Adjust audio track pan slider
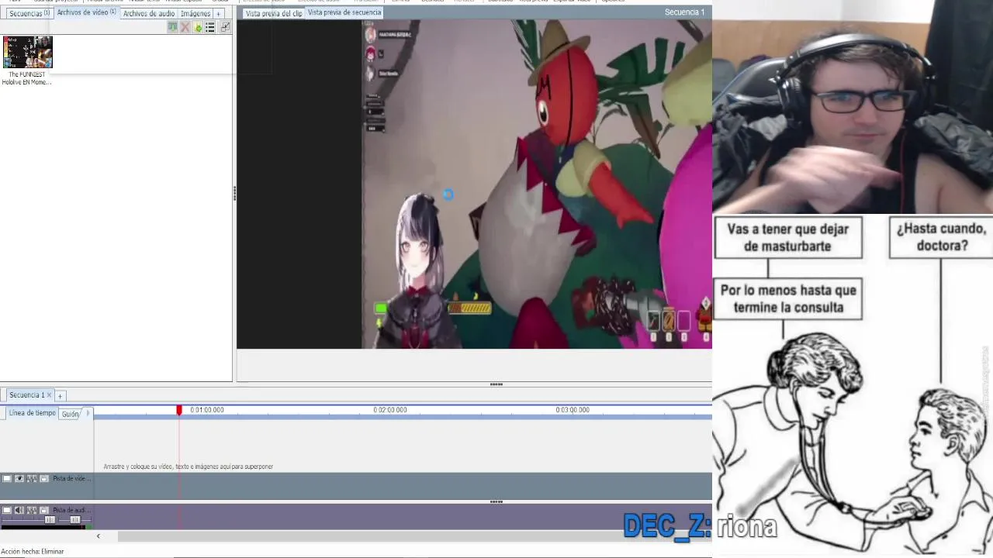Image resolution: width=993 pixels, height=558 pixels. (74, 520)
